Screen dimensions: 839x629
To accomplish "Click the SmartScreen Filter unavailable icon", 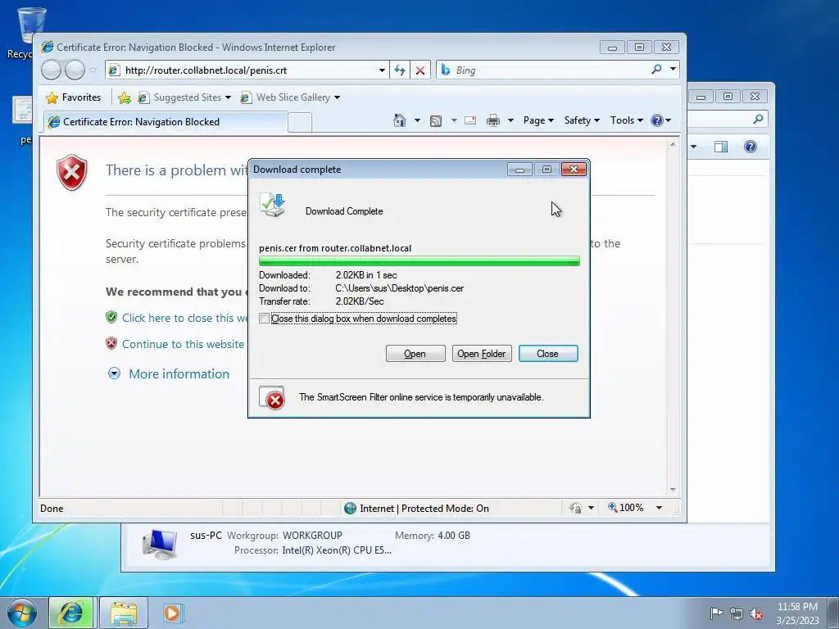I will [x=273, y=398].
